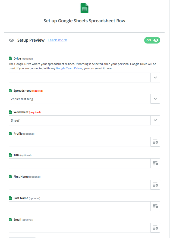
Task: Expand the Worksheet dropdown showing Sheet1
Action: 155,120
